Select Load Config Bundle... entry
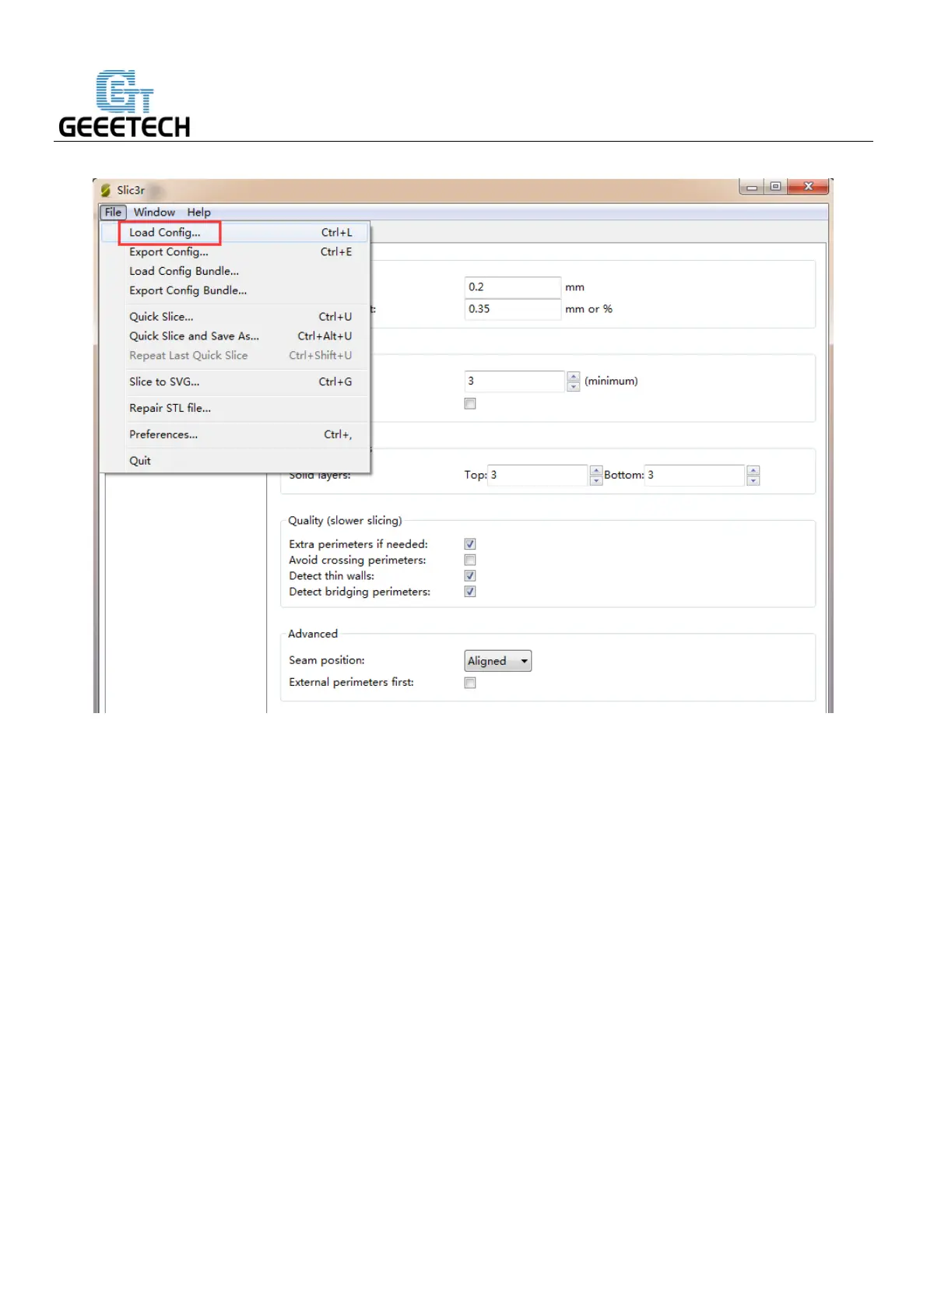Image resolution: width=927 pixels, height=1311 pixels. point(235,271)
